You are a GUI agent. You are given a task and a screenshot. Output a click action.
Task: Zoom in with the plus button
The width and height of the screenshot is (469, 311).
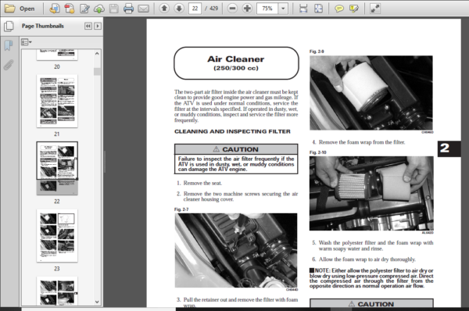(247, 9)
